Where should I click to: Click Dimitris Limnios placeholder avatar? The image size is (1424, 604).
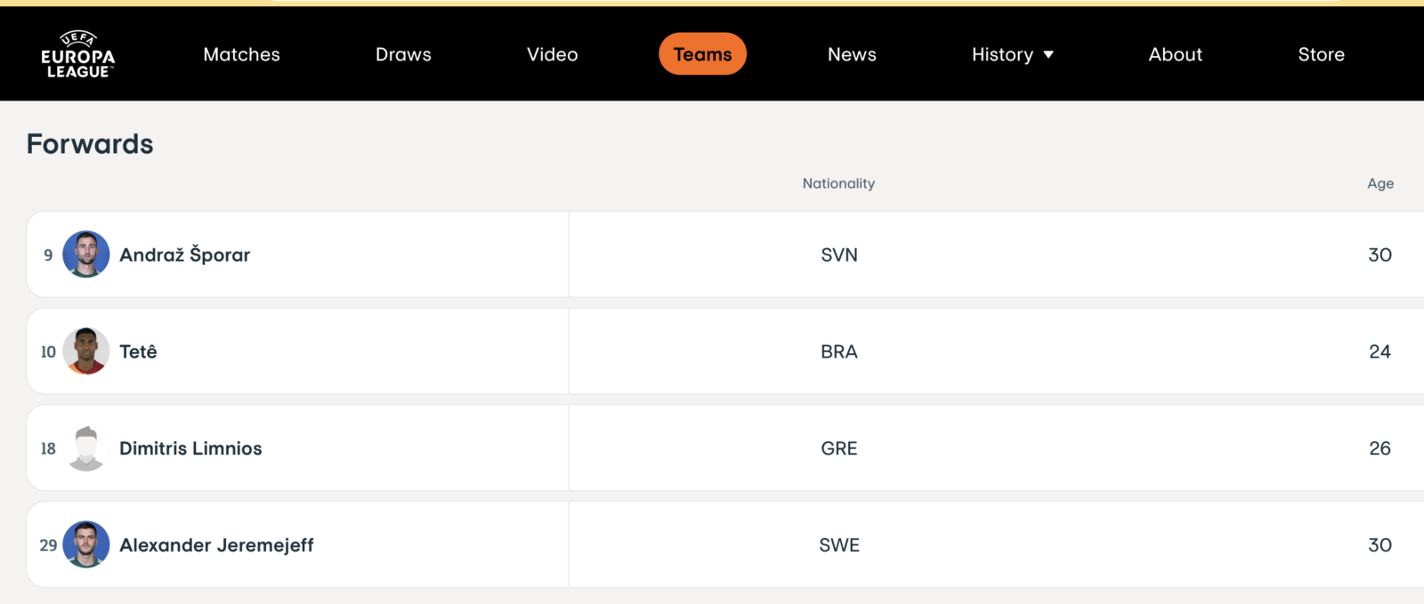[86, 448]
